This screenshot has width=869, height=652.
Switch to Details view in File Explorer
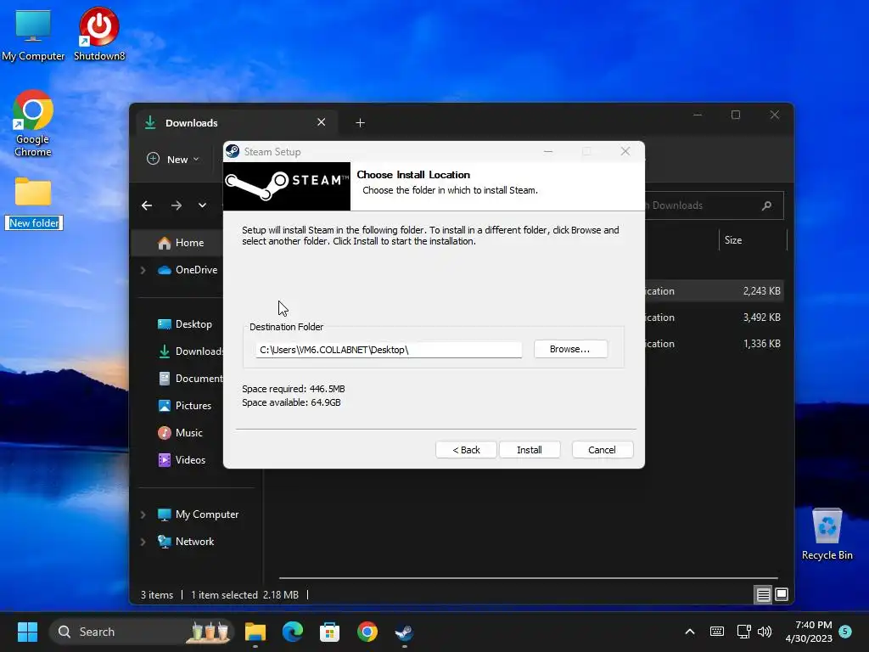(x=763, y=595)
